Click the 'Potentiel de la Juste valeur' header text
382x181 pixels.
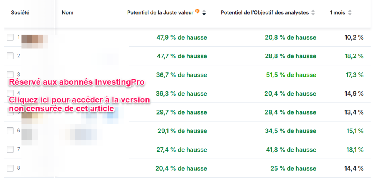point(160,12)
